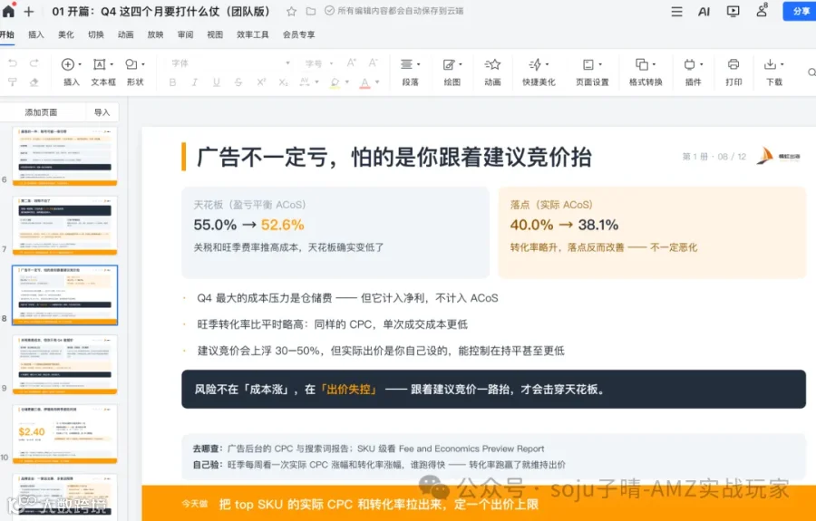Click the 下载 download button
The height and width of the screenshot is (521, 816).
coord(774,72)
